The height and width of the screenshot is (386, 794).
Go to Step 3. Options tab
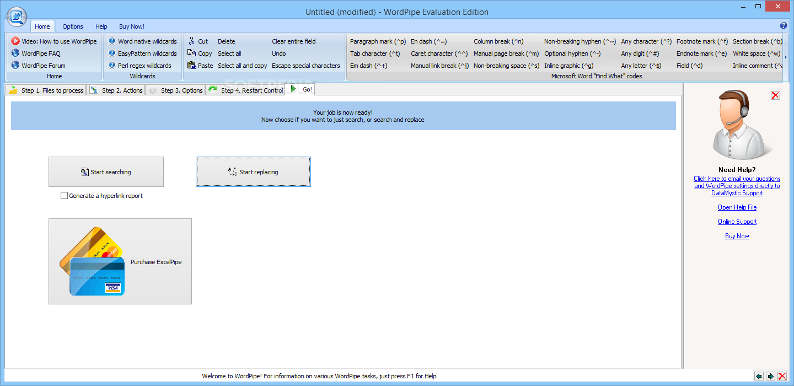coord(176,90)
